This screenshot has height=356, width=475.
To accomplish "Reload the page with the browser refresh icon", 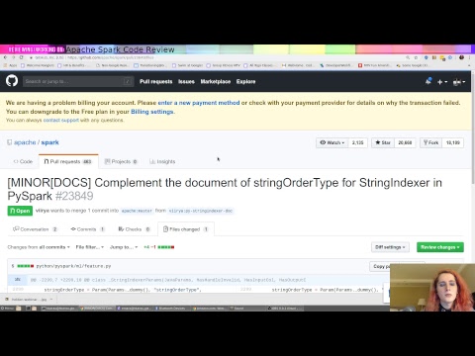I will [x=22, y=57].
